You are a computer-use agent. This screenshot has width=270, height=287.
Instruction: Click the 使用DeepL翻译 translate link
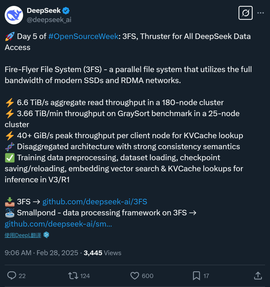coord(23,235)
